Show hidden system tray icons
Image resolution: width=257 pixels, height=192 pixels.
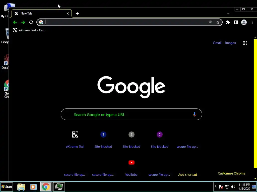[216, 186]
